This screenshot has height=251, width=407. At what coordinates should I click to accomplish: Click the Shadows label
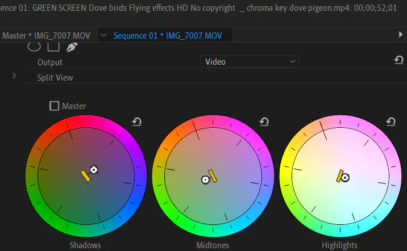coord(85,245)
